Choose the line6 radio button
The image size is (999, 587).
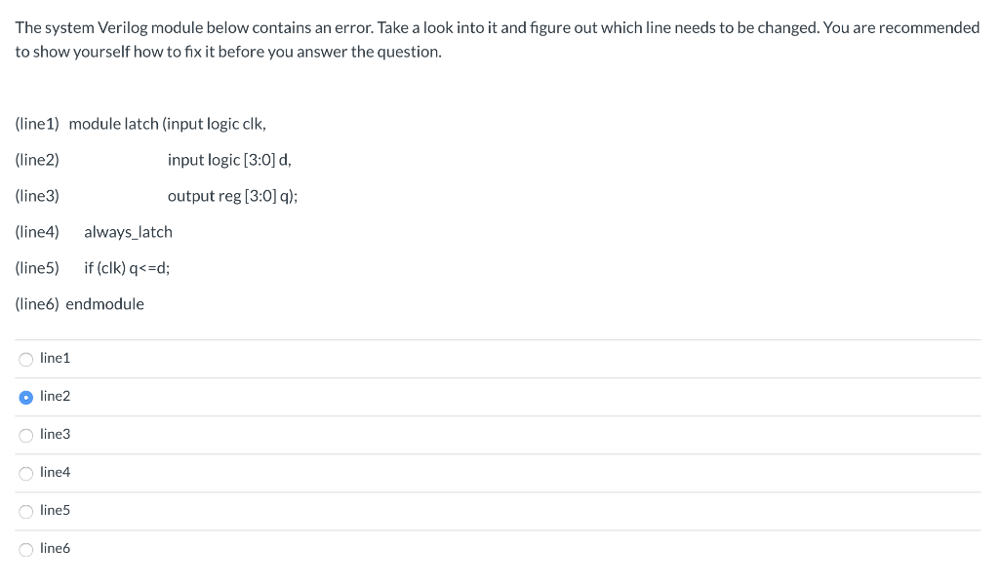pos(26,550)
